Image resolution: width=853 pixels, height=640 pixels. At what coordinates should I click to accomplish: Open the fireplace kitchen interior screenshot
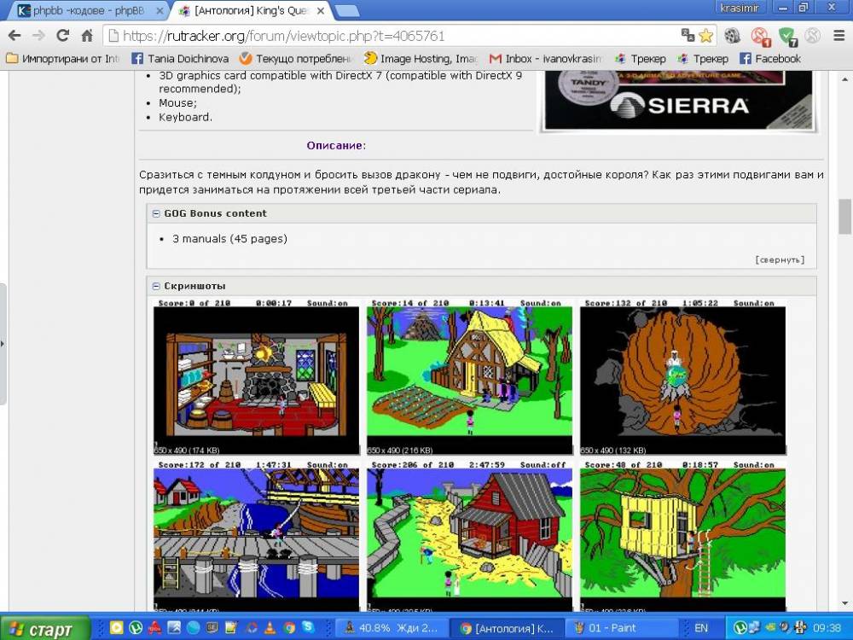(x=256, y=376)
